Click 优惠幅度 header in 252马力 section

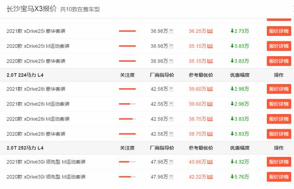(240, 148)
